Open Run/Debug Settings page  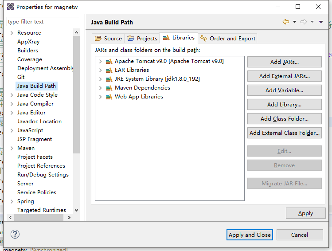click(x=43, y=175)
